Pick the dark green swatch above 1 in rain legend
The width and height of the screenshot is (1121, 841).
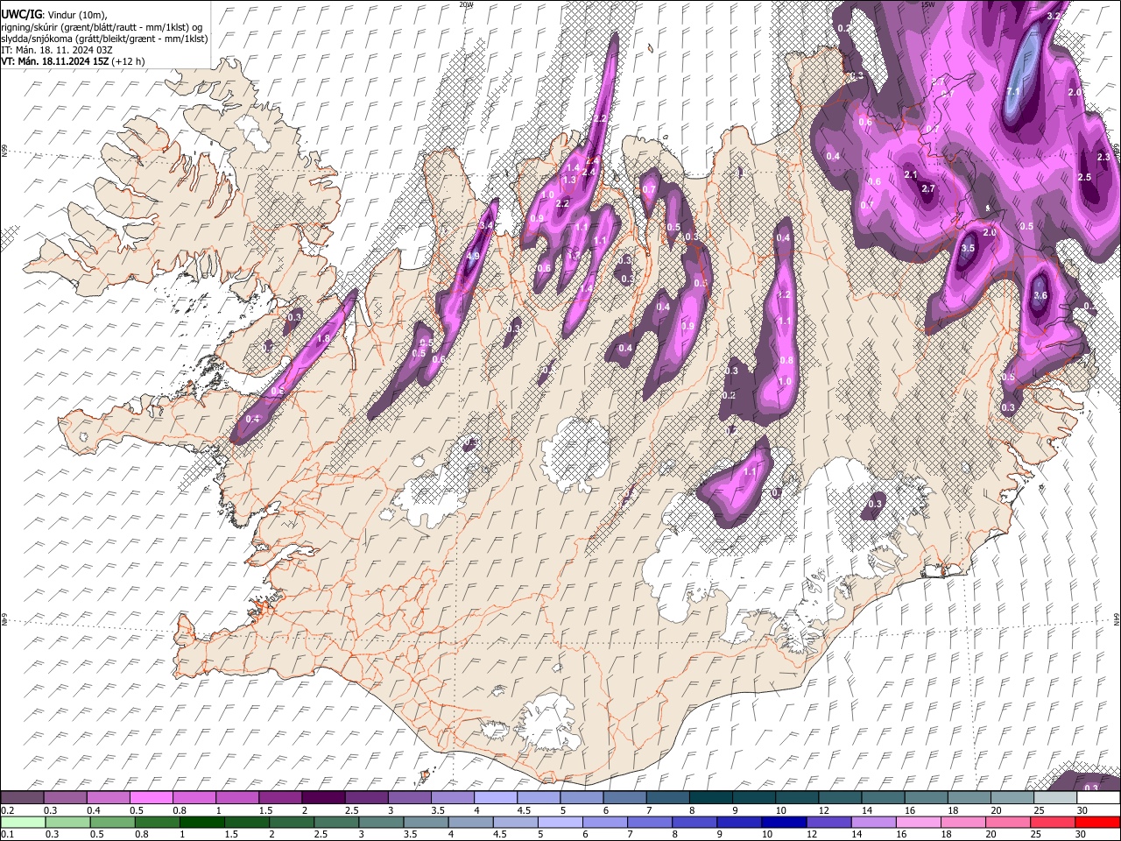click(203, 823)
